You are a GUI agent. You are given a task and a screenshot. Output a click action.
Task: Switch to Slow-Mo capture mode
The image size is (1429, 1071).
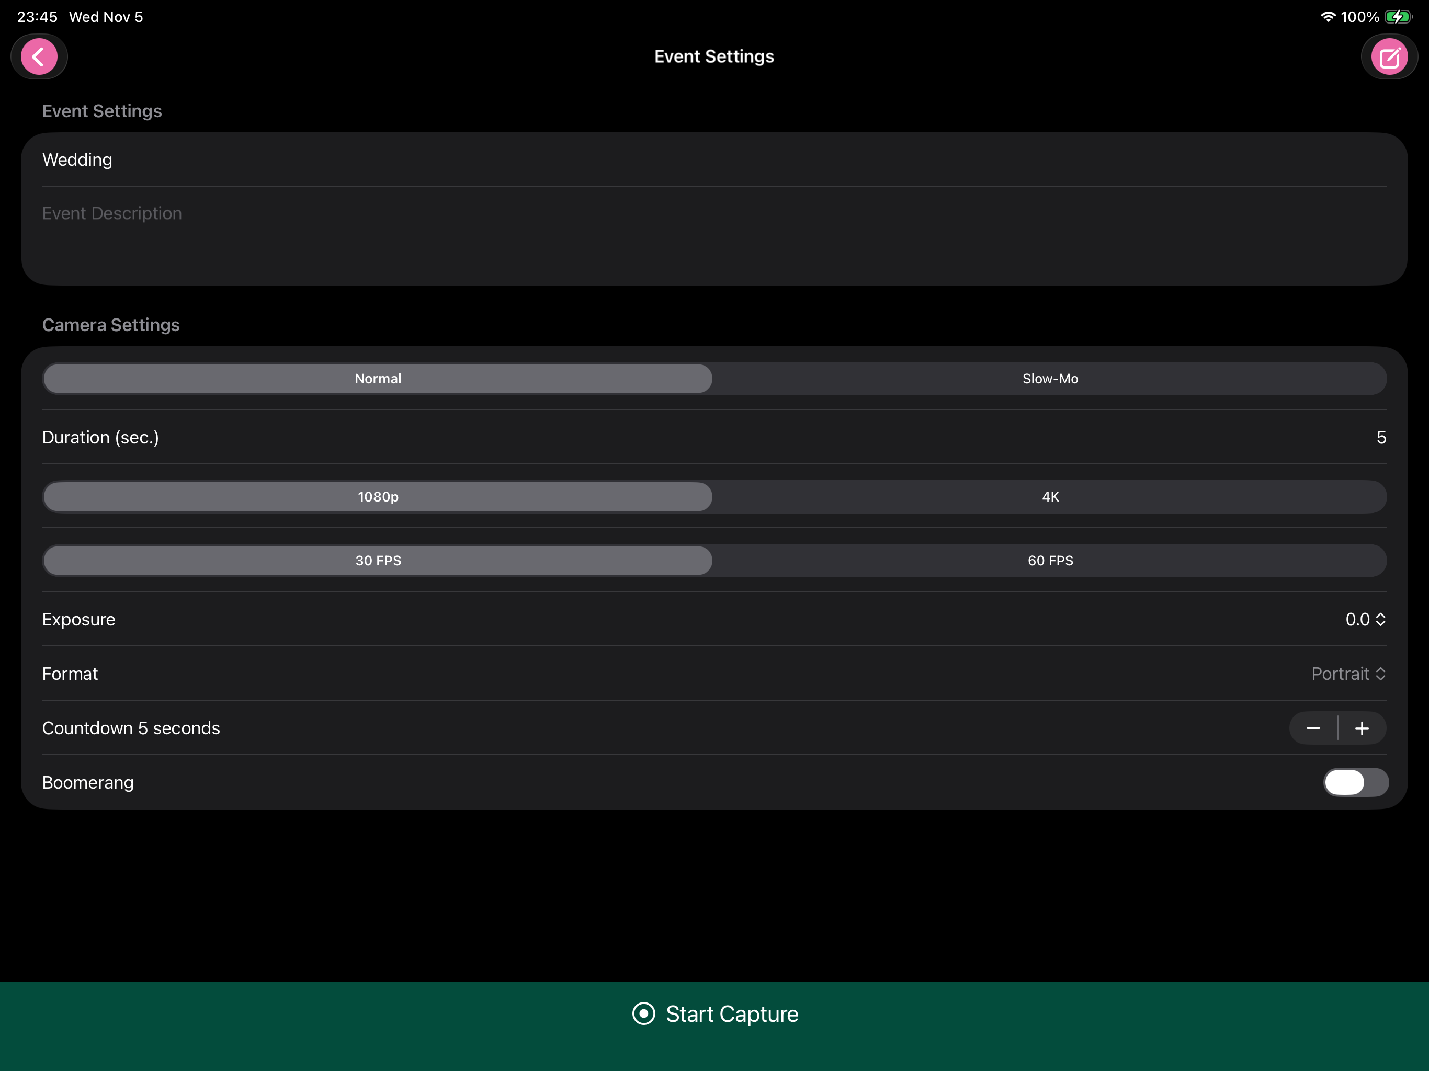(1050, 379)
